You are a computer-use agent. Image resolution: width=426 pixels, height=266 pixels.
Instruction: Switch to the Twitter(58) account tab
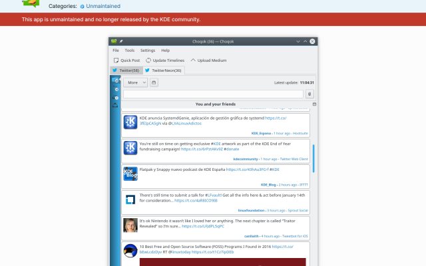point(126,70)
